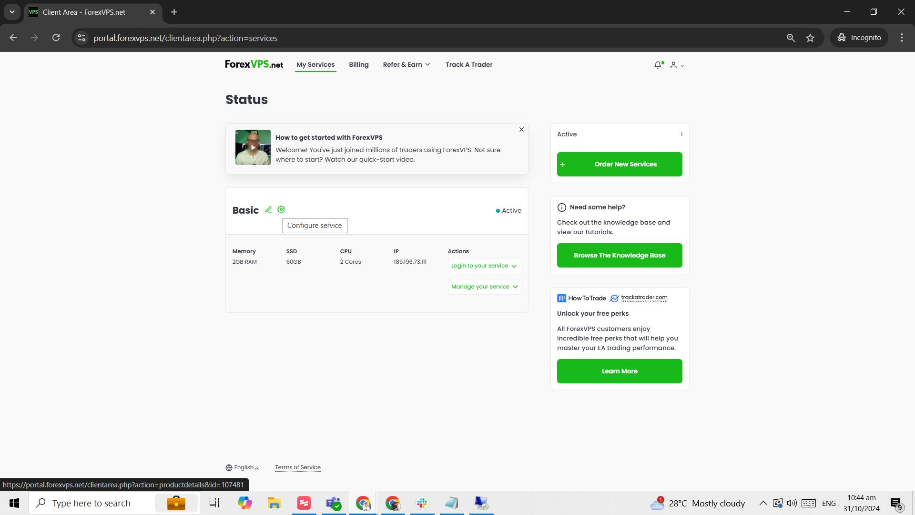Viewport: 915px width, 515px height.
Task: Click the pencil rename icon beside Basic
Action: tap(268, 210)
